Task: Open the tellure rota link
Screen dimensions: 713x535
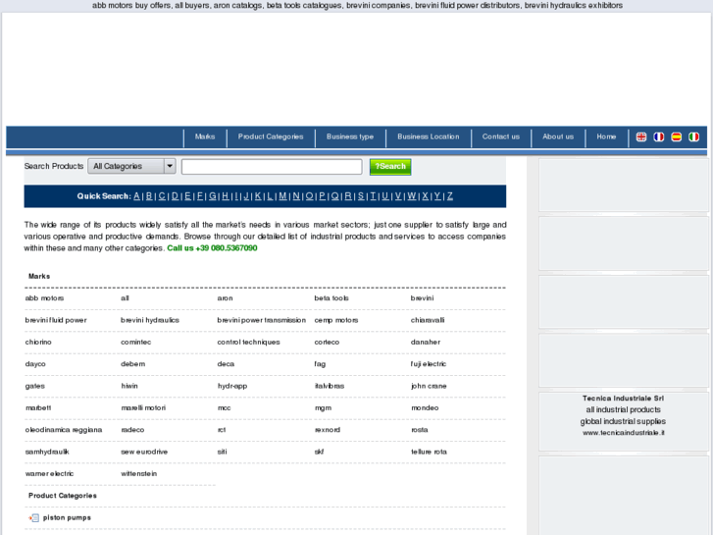Action: 429,452
